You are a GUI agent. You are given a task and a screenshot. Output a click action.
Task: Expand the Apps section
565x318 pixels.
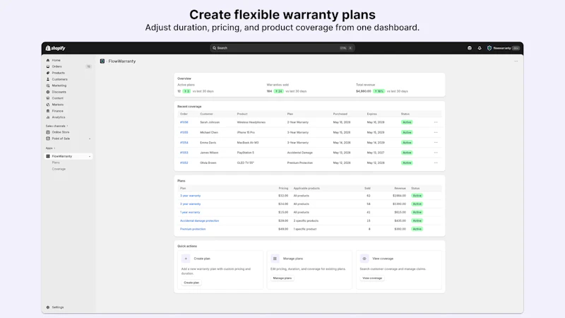(x=50, y=148)
